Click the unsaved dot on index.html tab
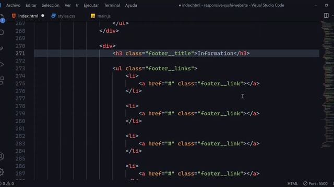 tap(43, 16)
